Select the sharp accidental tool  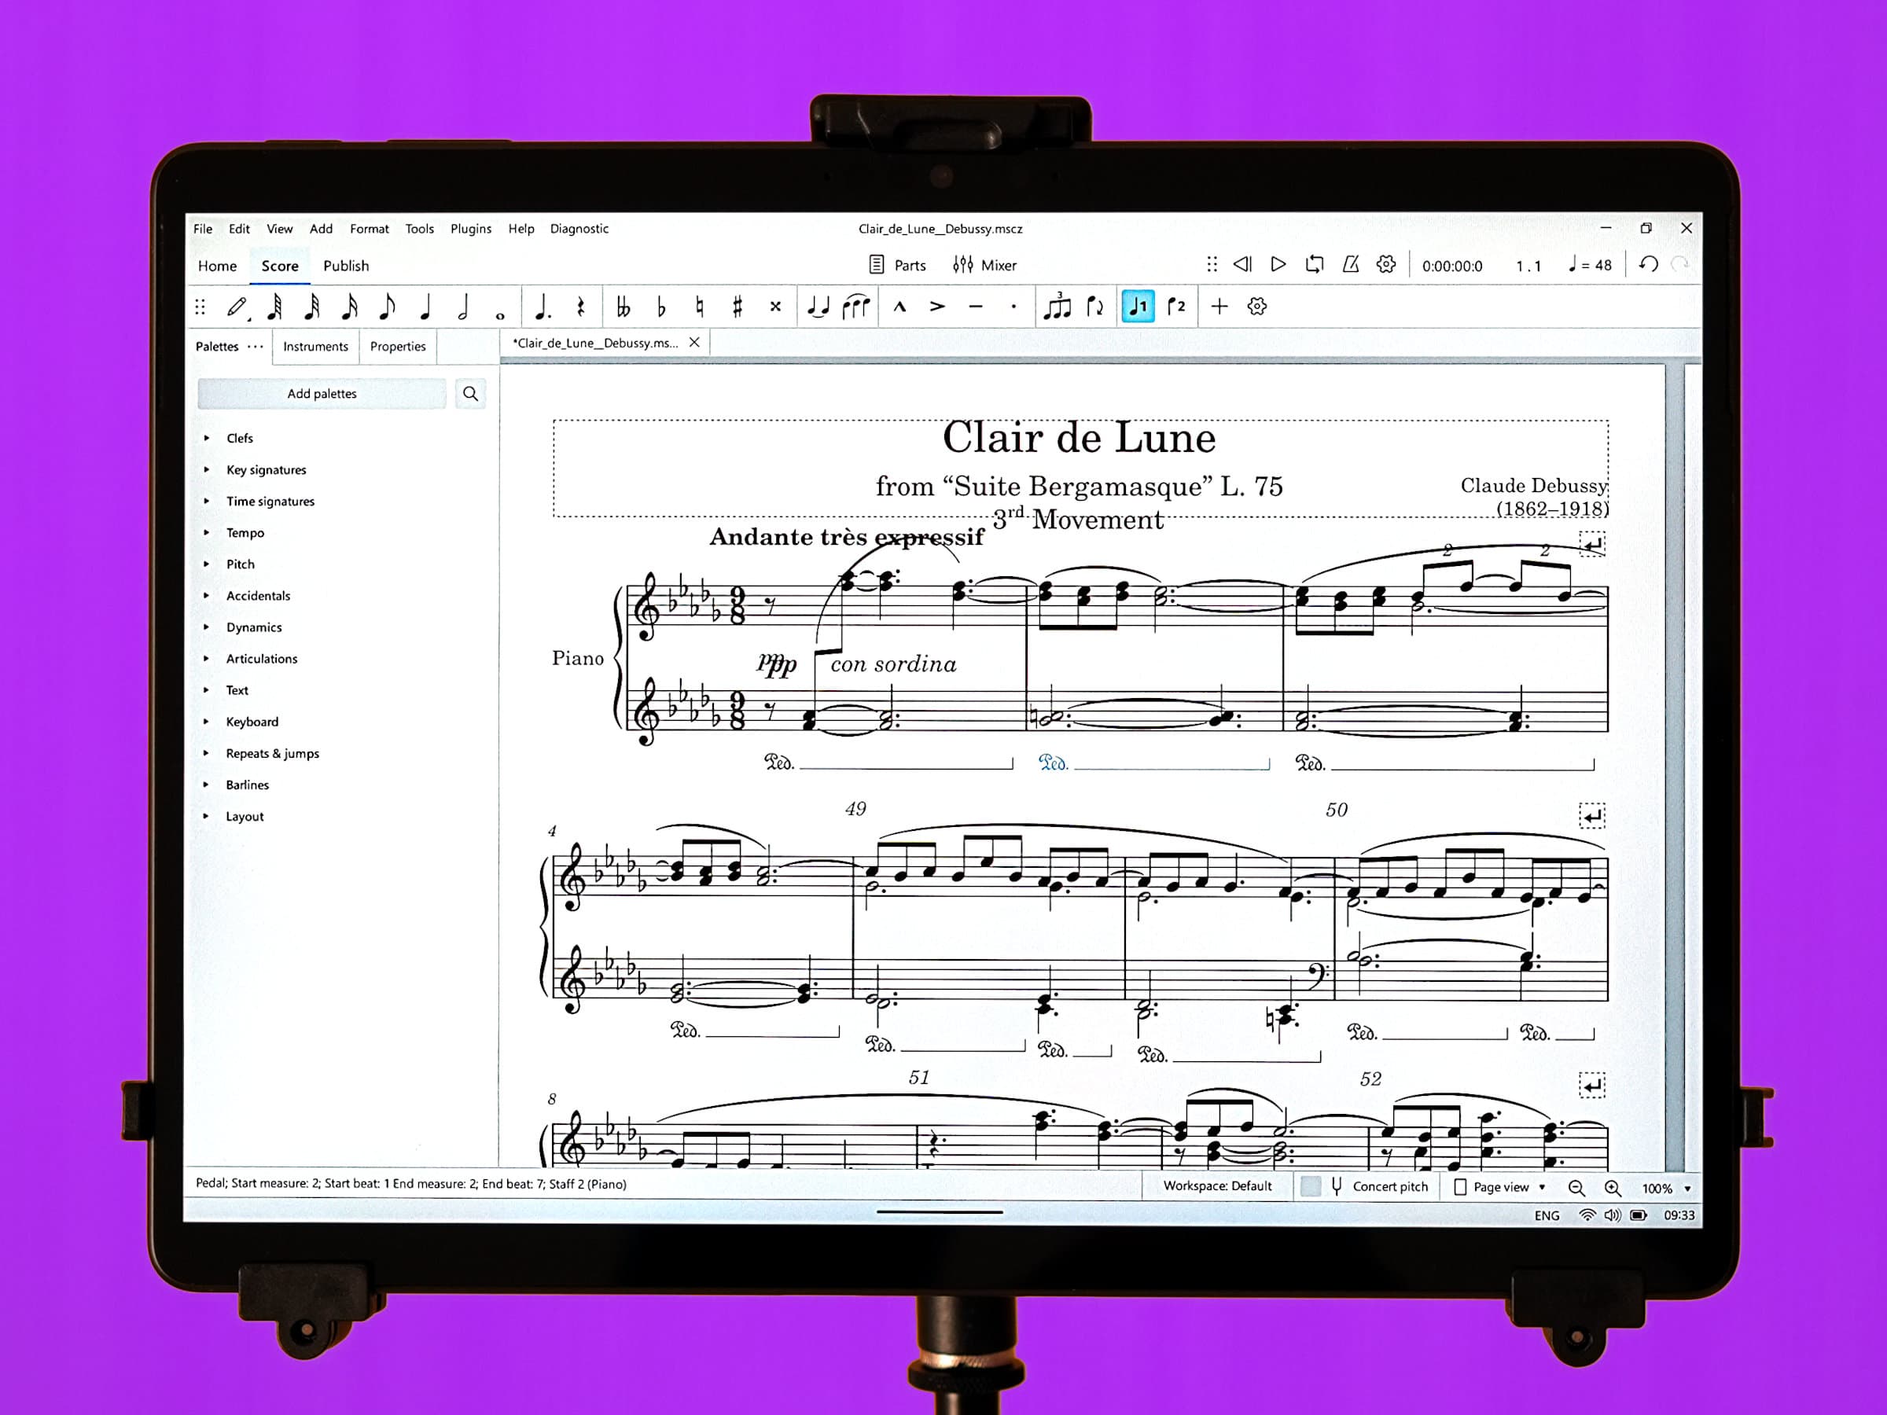click(735, 307)
